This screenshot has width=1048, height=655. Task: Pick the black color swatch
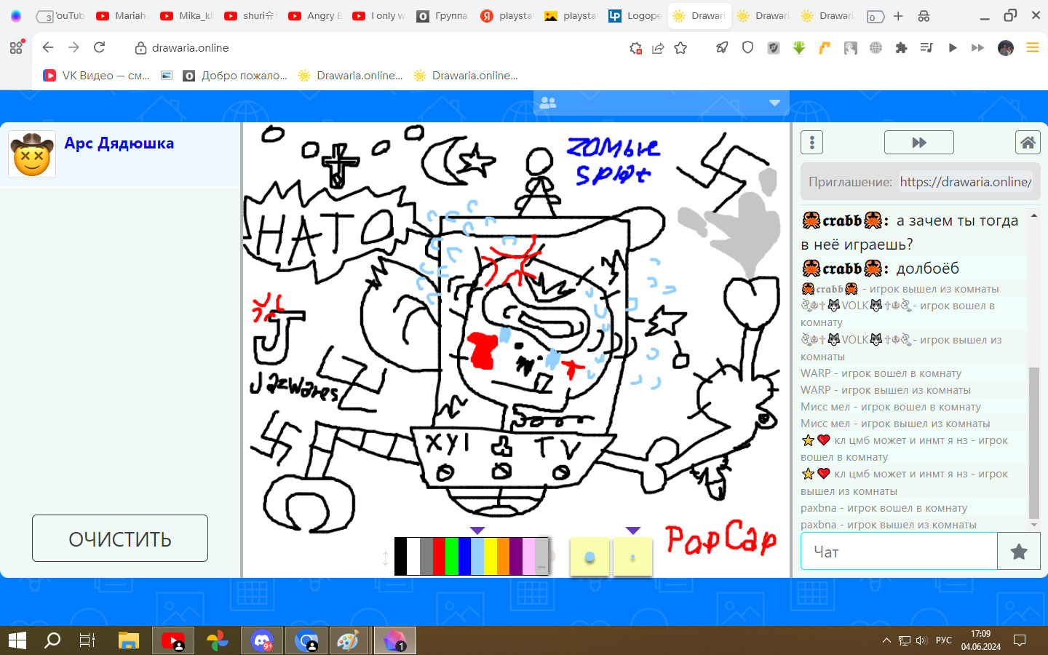pos(401,556)
